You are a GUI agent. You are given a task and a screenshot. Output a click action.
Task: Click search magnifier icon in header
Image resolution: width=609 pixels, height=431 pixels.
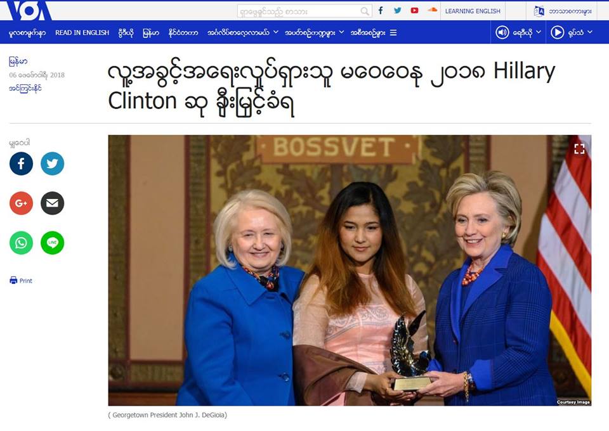(364, 11)
